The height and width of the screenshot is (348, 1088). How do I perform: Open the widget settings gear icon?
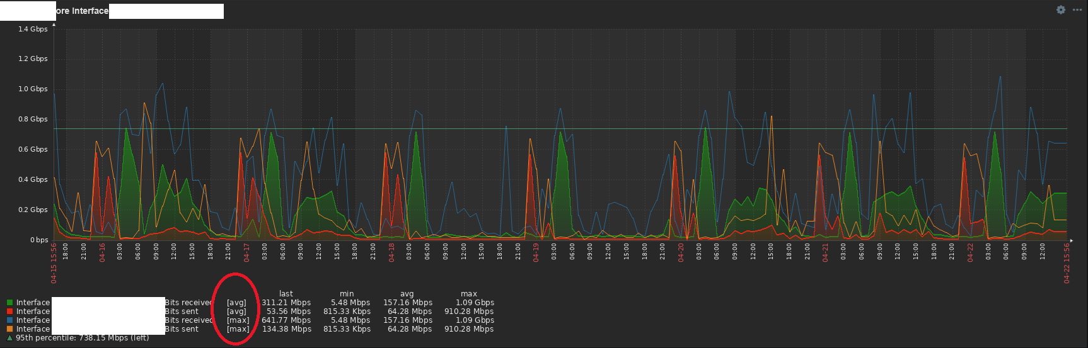coord(1060,10)
